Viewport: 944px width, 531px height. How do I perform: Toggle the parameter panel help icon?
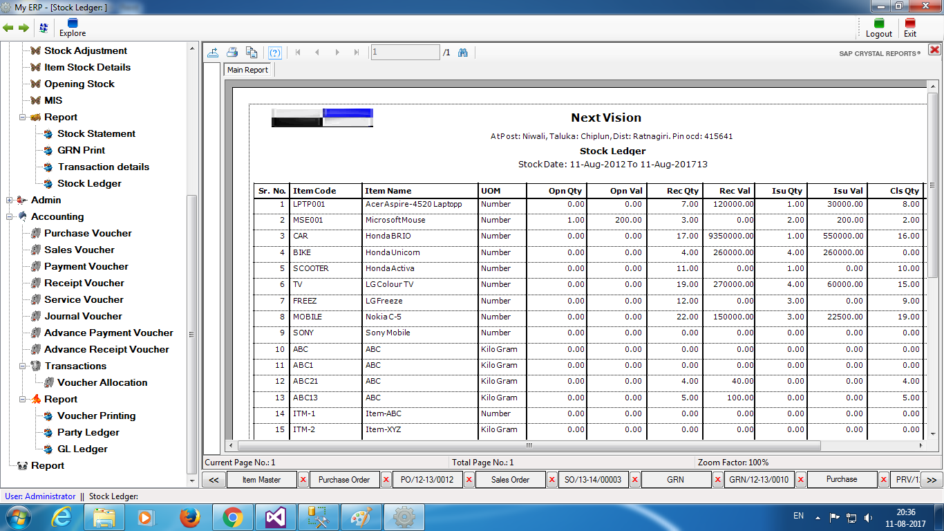pyautogui.click(x=275, y=52)
